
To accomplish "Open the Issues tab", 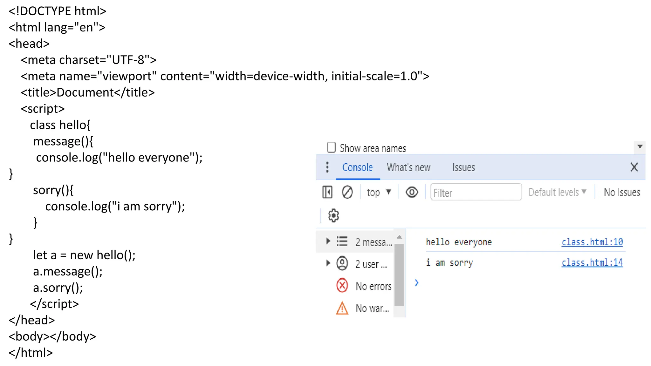I will coord(463,167).
